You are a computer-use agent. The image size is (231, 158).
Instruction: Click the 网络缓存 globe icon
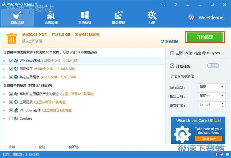tap(16, 69)
